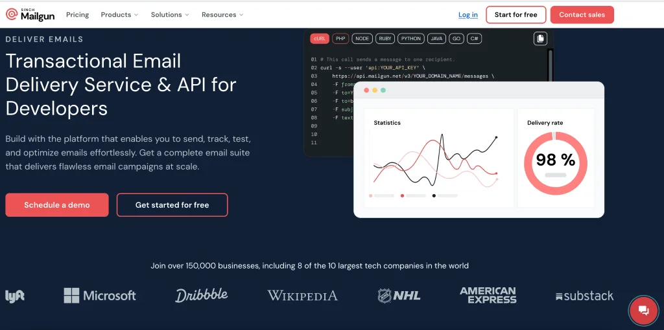
Task: Select the cURL code tab
Action: (x=320, y=38)
